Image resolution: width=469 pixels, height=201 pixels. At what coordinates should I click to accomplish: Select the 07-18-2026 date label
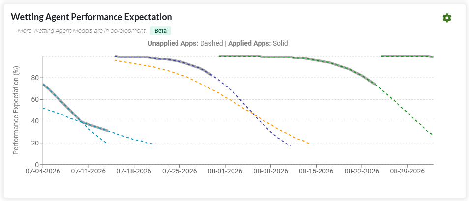[x=134, y=171]
